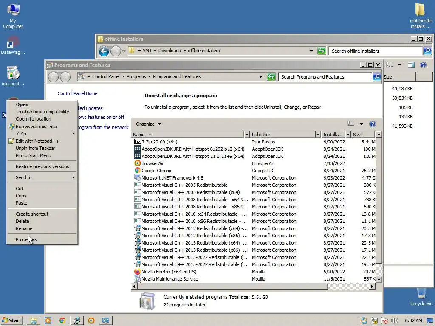Open the mini_inst desktop icon
The image size is (435, 326).
coord(13,76)
